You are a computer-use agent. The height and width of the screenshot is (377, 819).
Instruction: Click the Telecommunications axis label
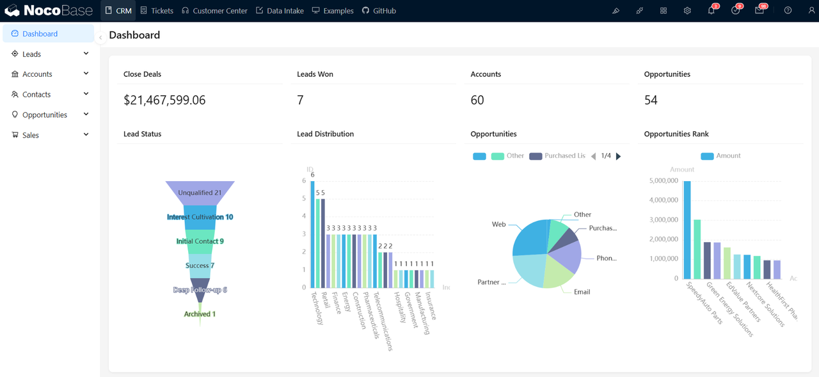click(383, 321)
